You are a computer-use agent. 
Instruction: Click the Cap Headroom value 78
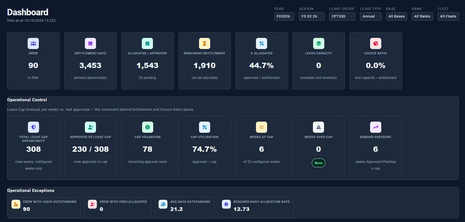(147, 149)
